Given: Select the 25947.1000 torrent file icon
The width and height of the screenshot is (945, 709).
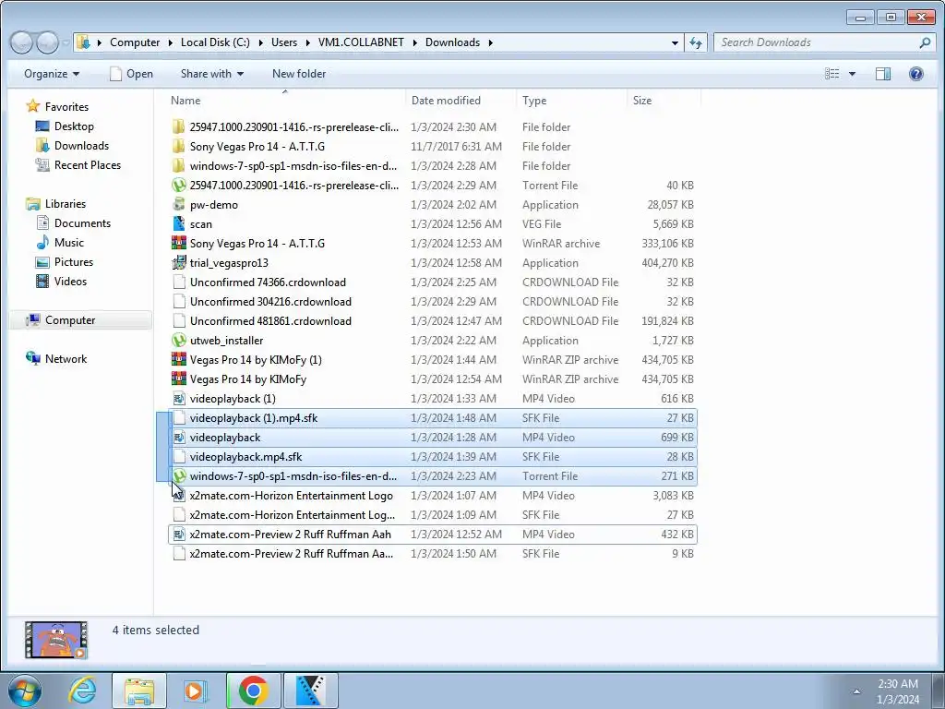Looking at the screenshot, I should pos(178,185).
